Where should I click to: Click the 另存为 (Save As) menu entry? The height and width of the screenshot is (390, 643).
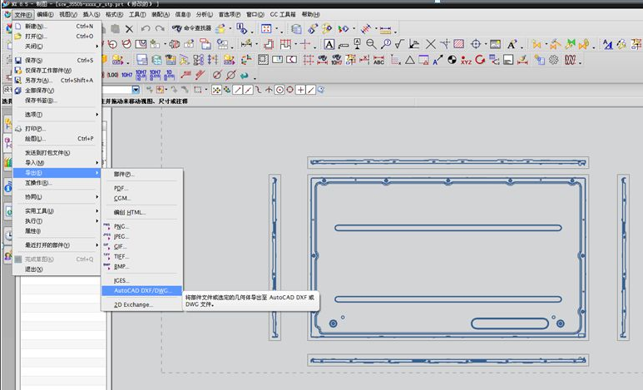(x=37, y=80)
